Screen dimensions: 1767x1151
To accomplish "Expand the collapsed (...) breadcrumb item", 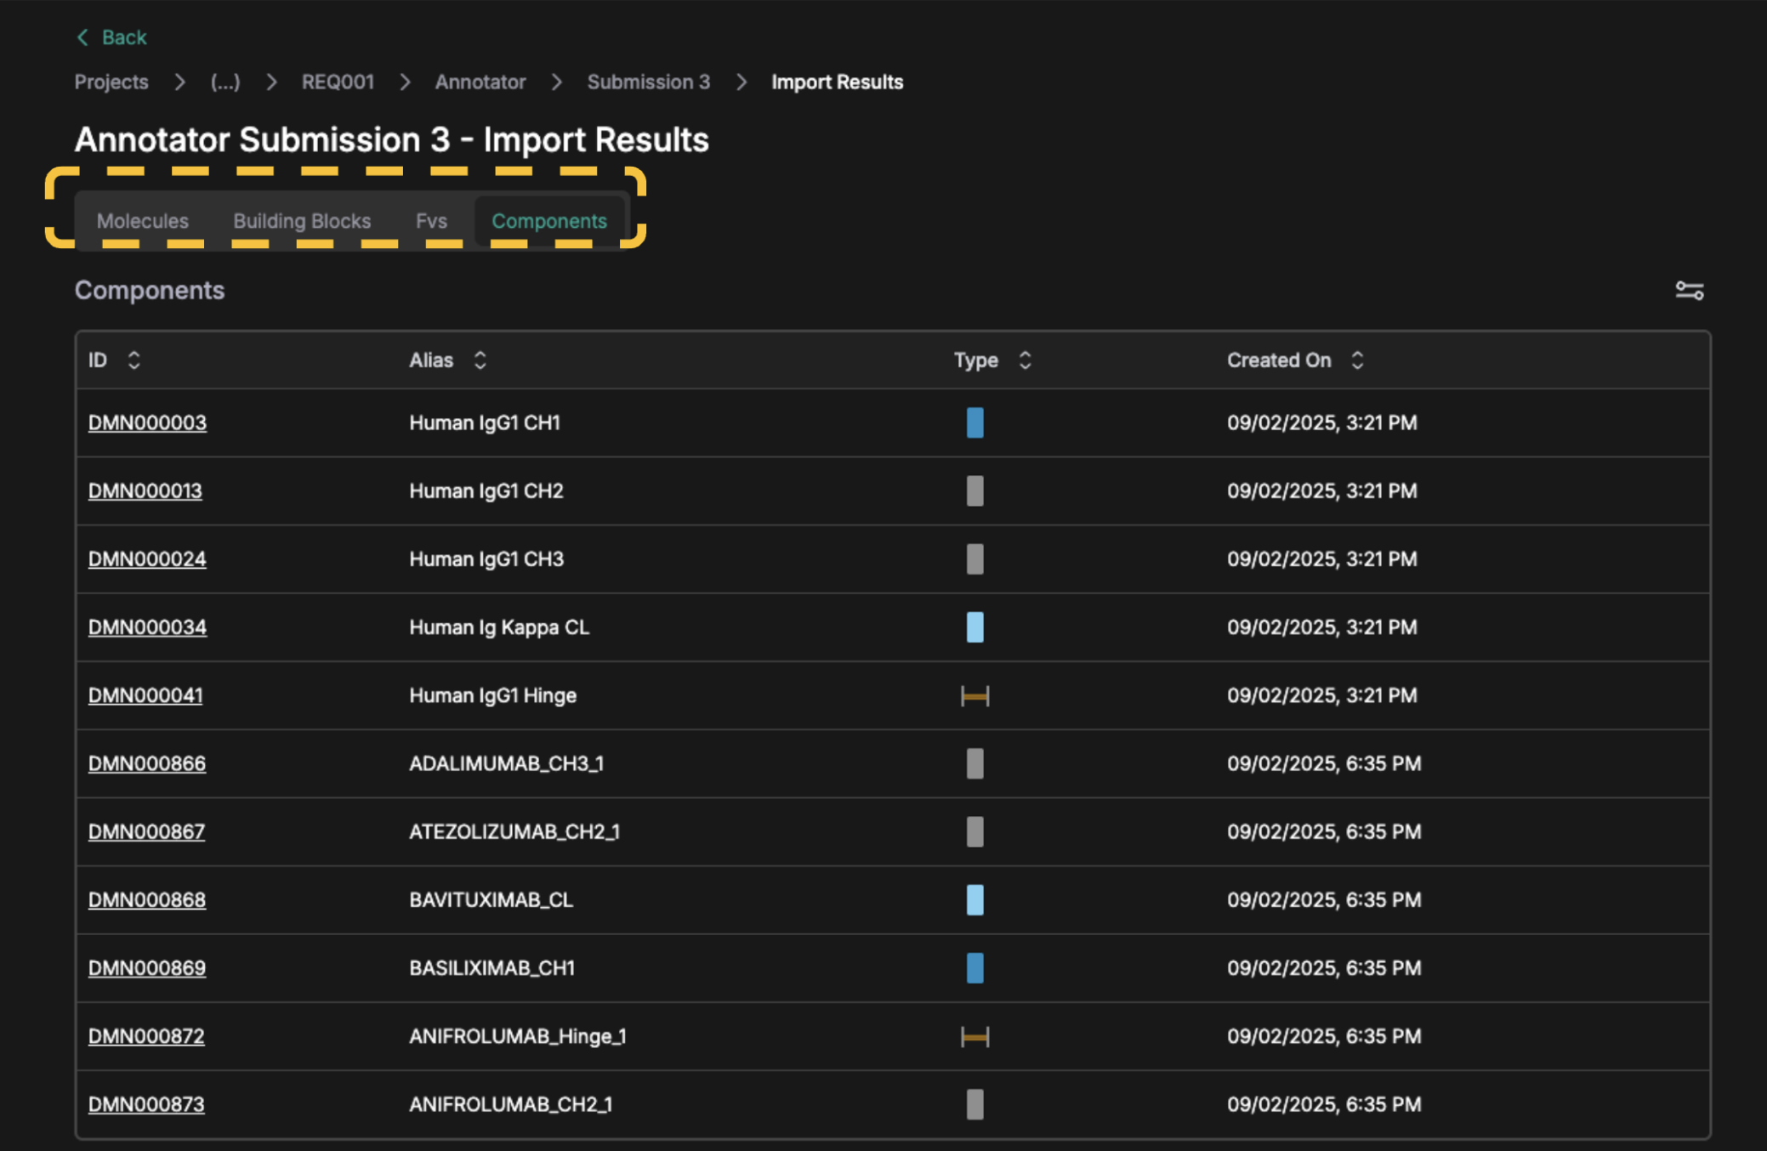I will pyautogui.click(x=225, y=82).
